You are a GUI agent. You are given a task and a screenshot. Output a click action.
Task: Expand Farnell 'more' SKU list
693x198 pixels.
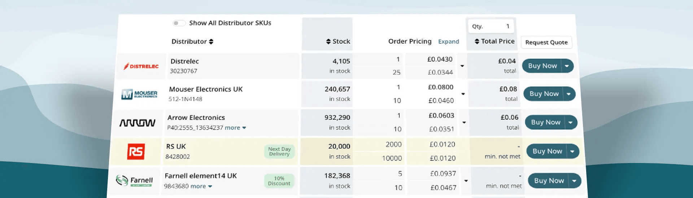coord(201,186)
